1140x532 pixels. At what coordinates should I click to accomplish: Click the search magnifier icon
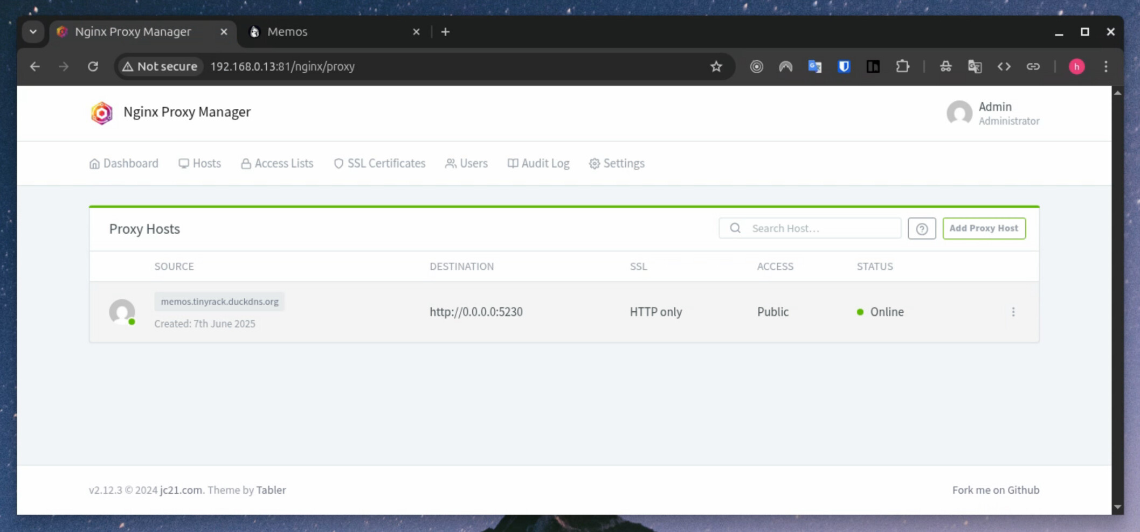tap(735, 228)
